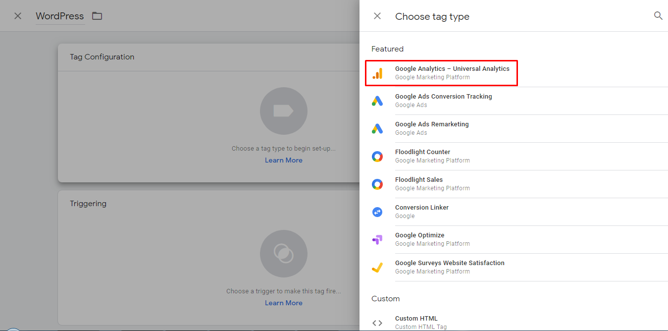Select Google Ads Conversion Tracking tag type
The image size is (668, 331).
click(x=514, y=101)
